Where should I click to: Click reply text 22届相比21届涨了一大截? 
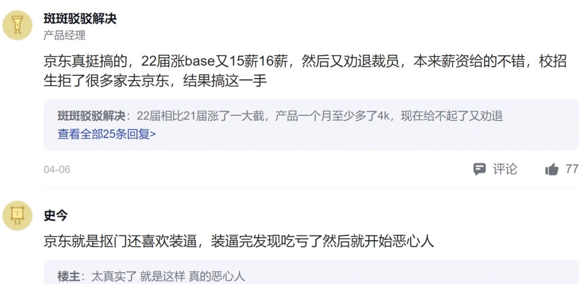(x=320, y=116)
